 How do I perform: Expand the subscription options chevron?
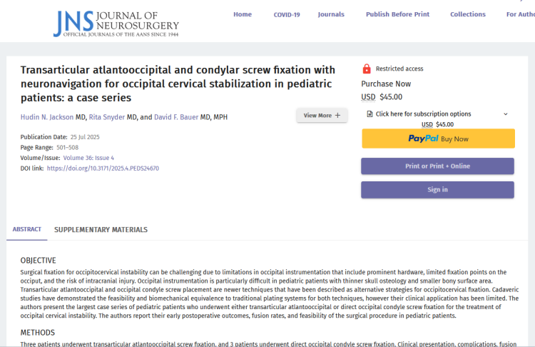pos(506,114)
